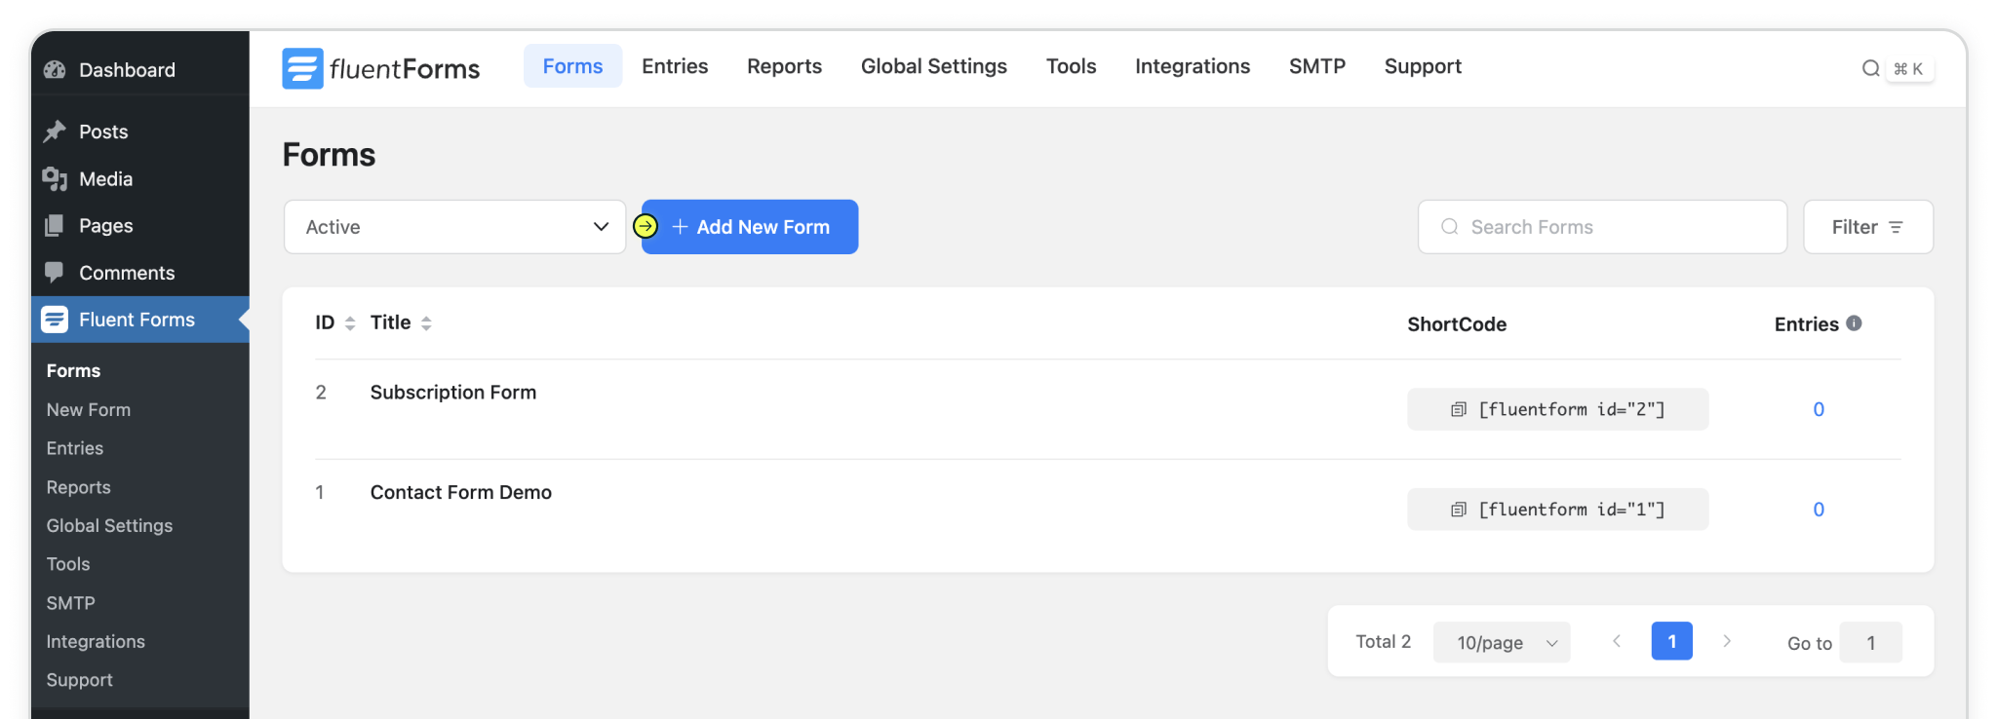Screen dimensions: 1997x719
Task: Click the Filter button
Action: coord(1868,227)
